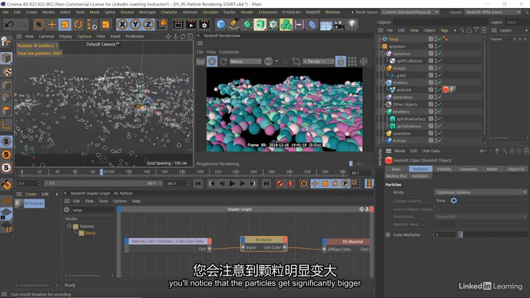Open Customize in Redshift RenderView

tap(229, 52)
